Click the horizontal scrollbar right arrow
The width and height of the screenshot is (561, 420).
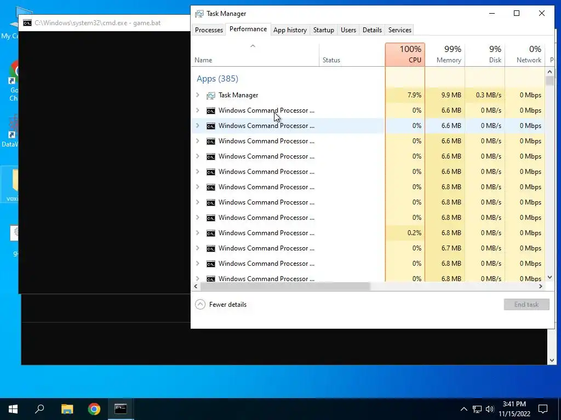pos(541,287)
